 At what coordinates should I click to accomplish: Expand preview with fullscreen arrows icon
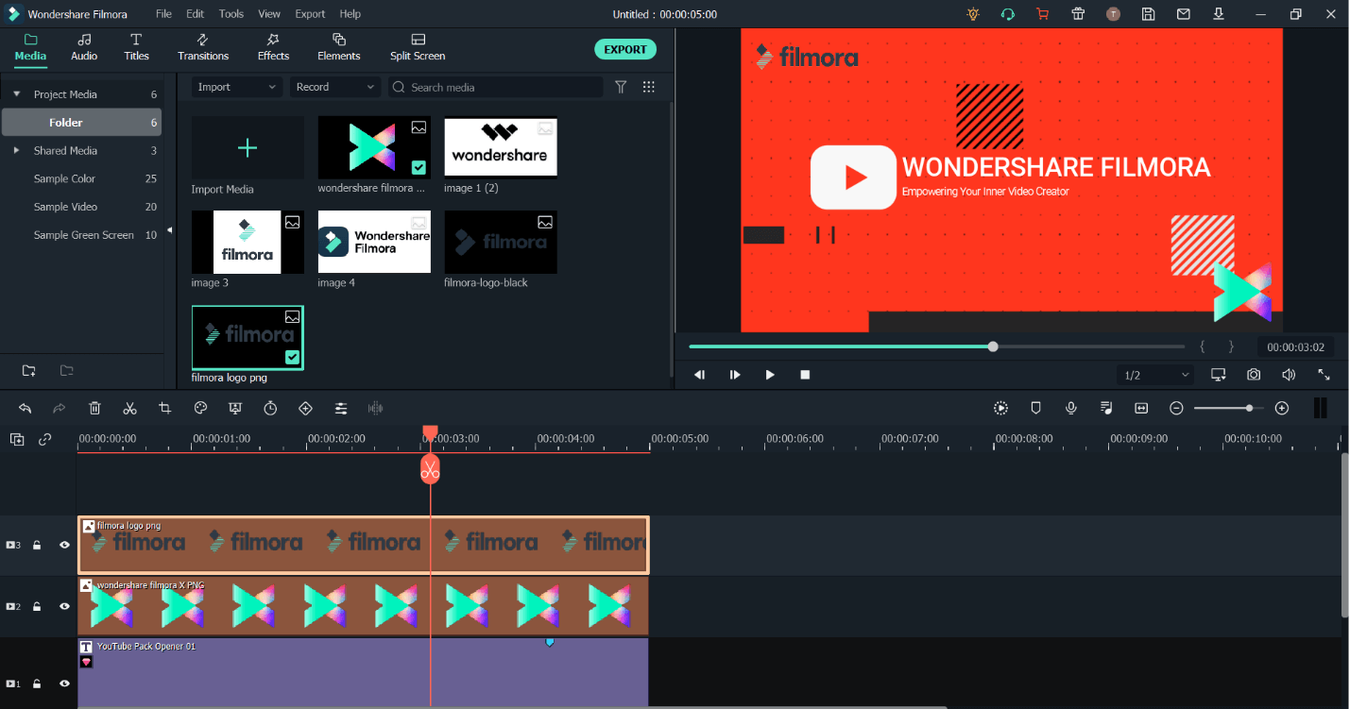1324,375
